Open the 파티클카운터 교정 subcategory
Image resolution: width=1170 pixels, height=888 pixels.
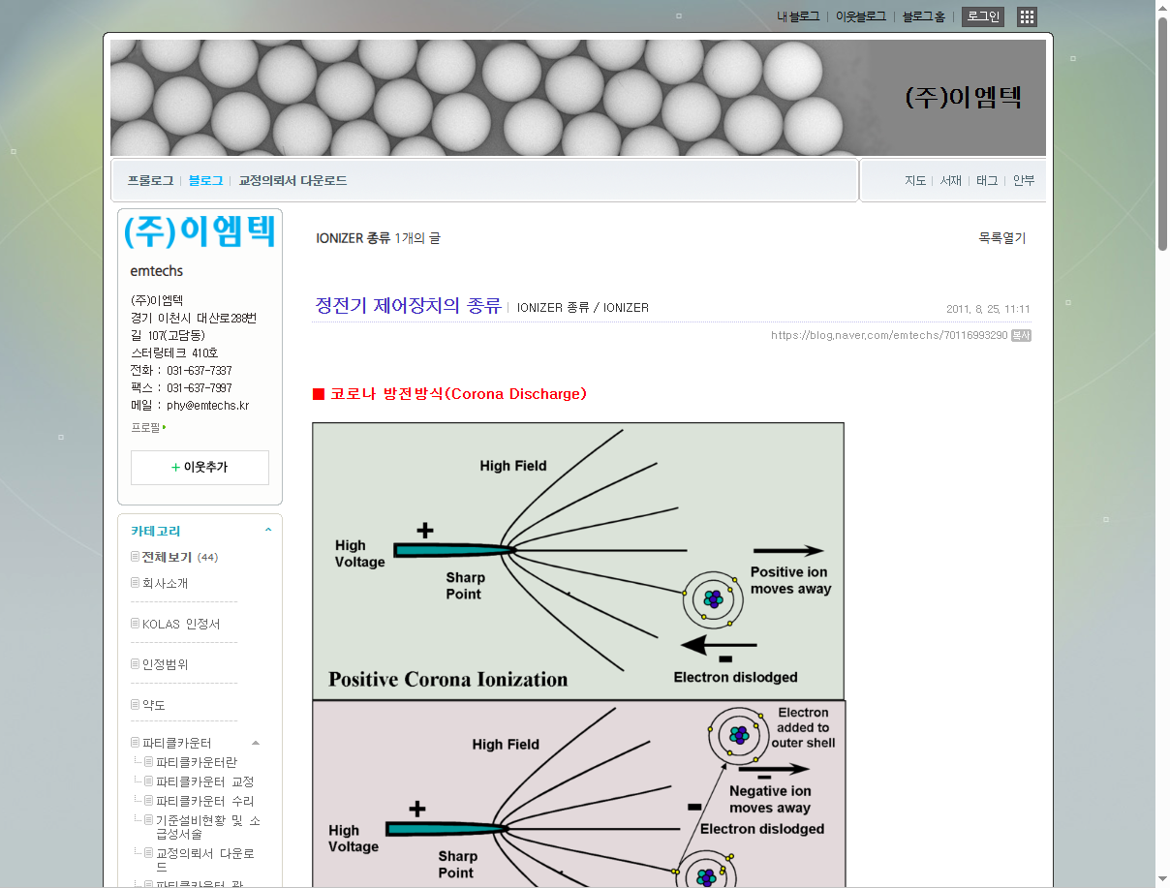(x=205, y=781)
